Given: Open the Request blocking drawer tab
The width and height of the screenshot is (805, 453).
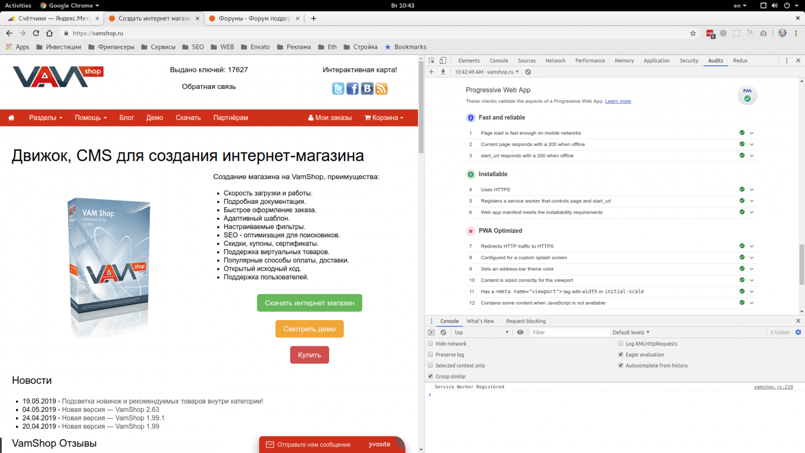Looking at the screenshot, I should (x=526, y=321).
